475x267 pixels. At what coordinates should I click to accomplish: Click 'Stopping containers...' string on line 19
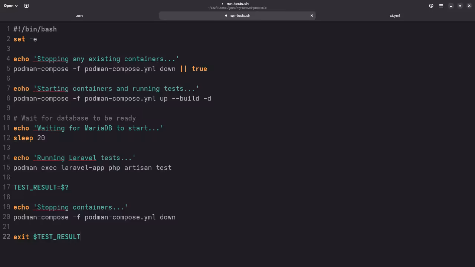click(81, 207)
